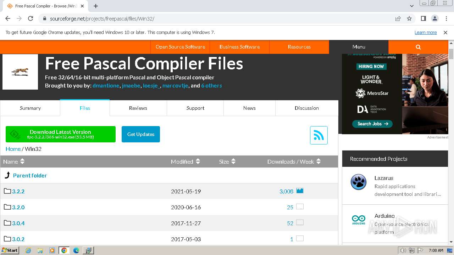Open stats chart icon for 3.2.2
The height and width of the screenshot is (255, 454).
pyautogui.click(x=300, y=191)
